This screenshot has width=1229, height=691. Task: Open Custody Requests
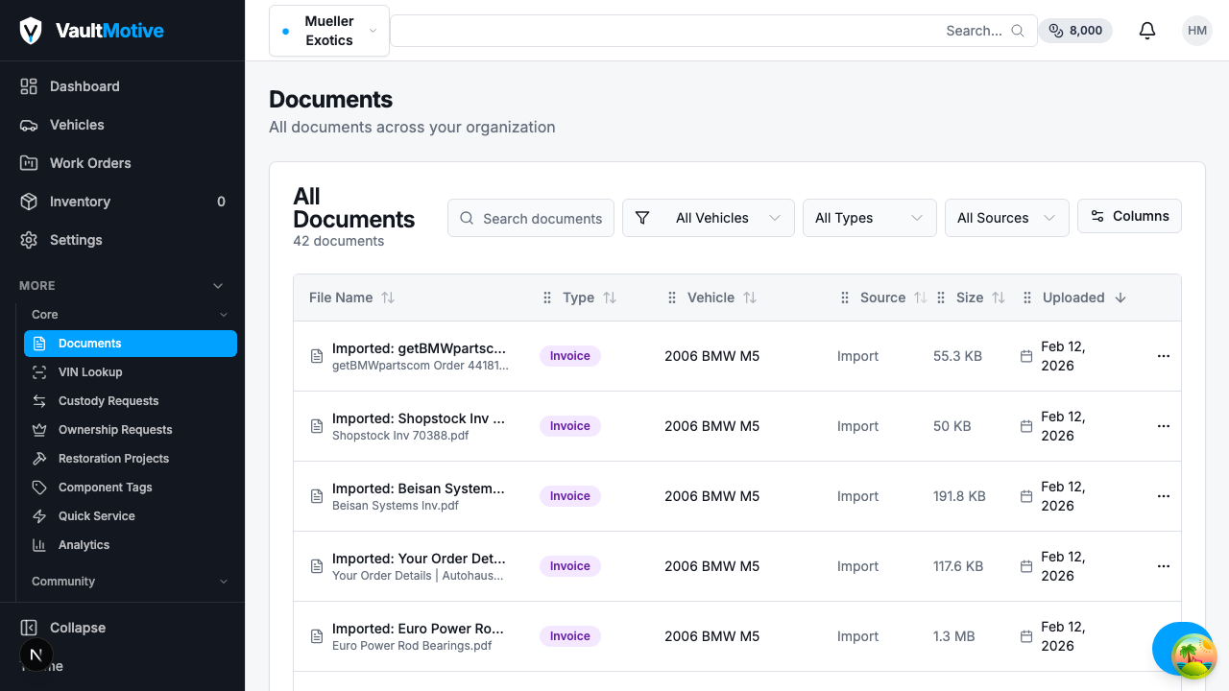click(x=131, y=401)
